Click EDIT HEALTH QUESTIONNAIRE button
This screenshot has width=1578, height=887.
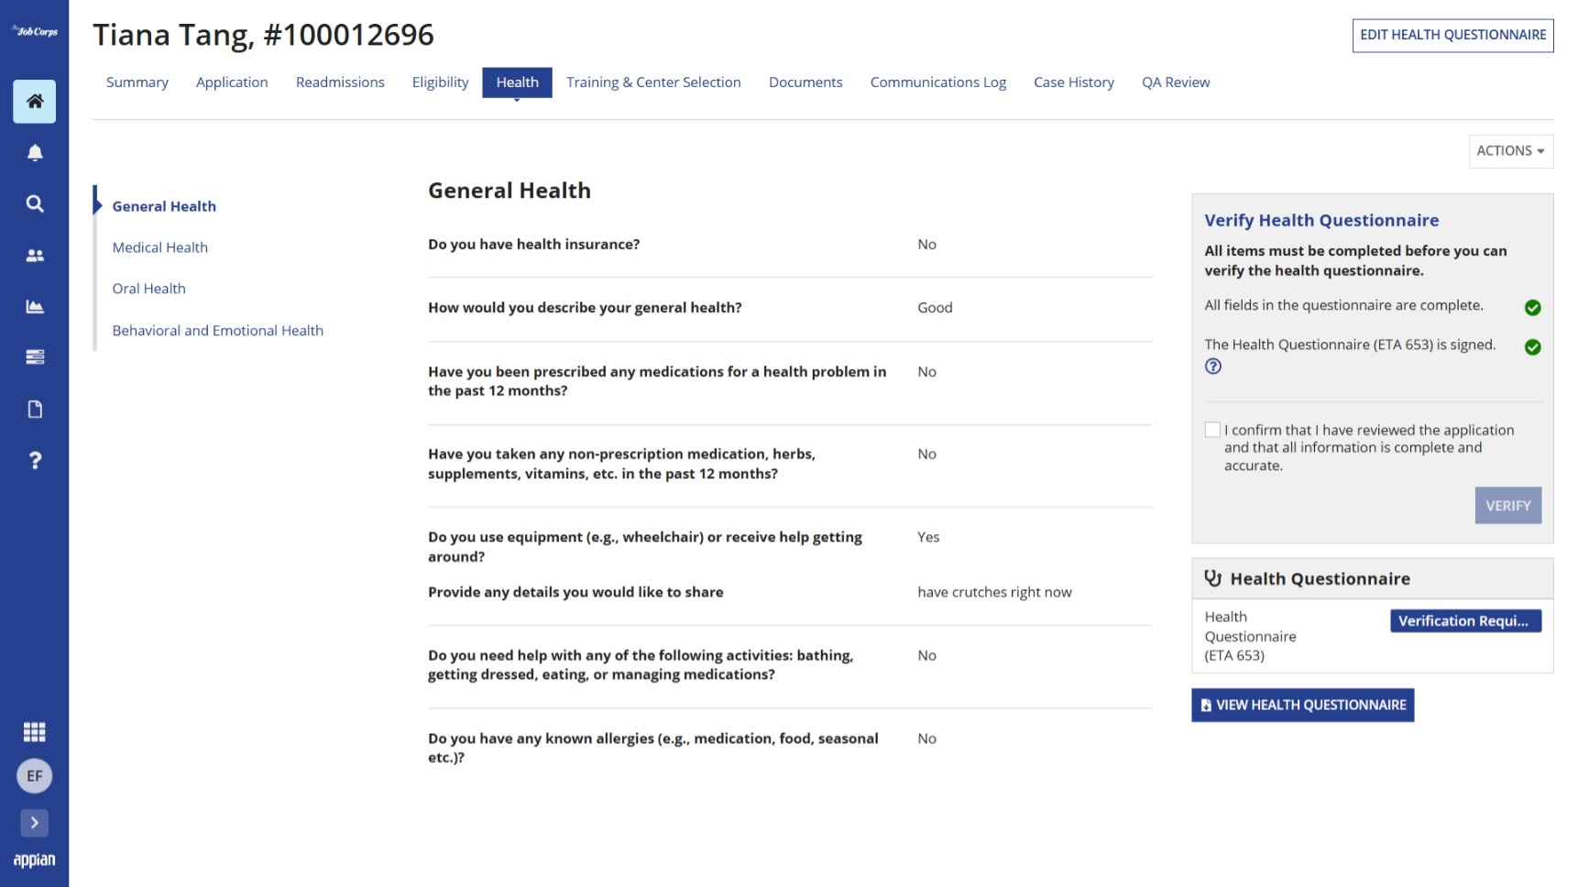pos(1452,36)
